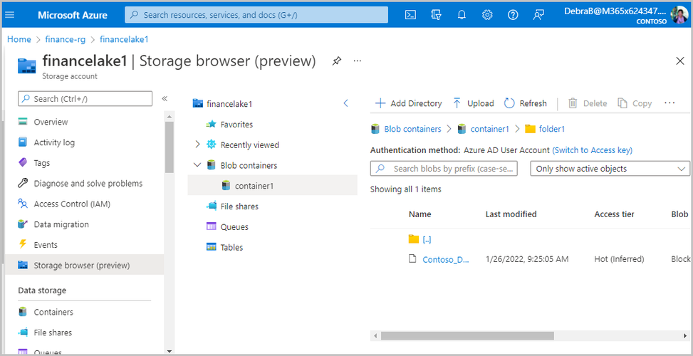Image resolution: width=693 pixels, height=356 pixels.
Task: Click the Copy toolbar button
Action: tap(635, 103)
